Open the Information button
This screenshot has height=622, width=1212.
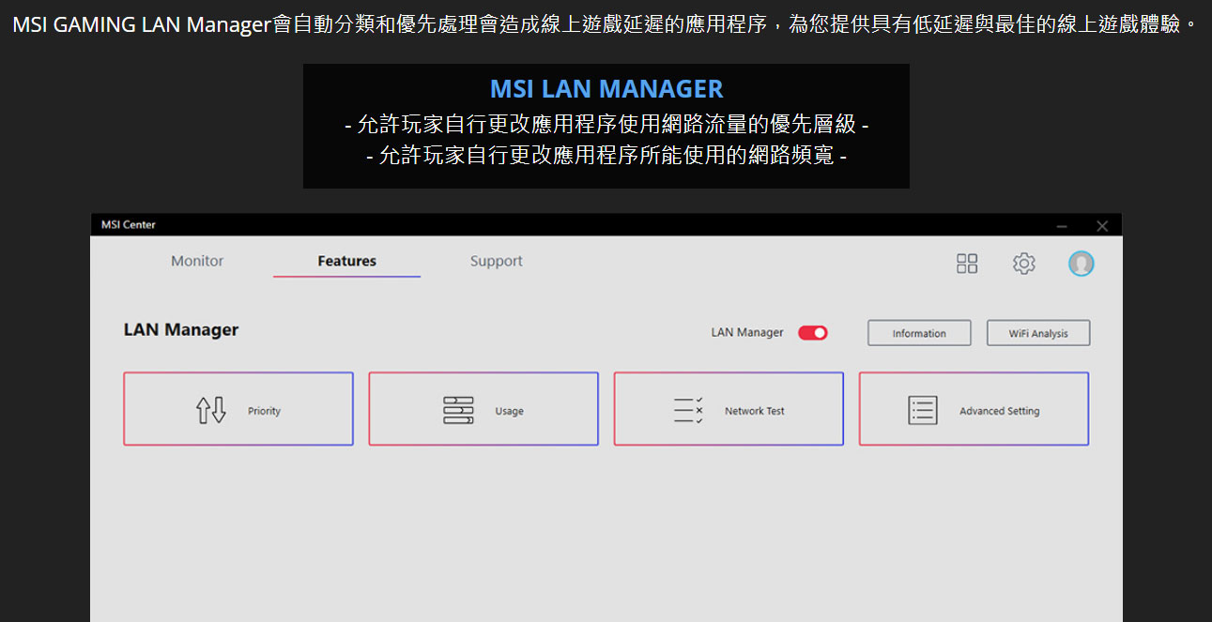coord(919,333)
